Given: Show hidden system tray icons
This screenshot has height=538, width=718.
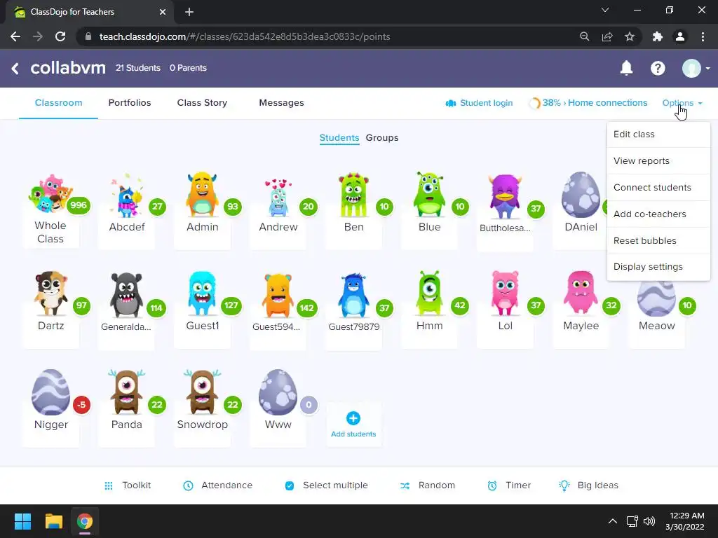Looking at the screenshot, I should pos(613,521).
